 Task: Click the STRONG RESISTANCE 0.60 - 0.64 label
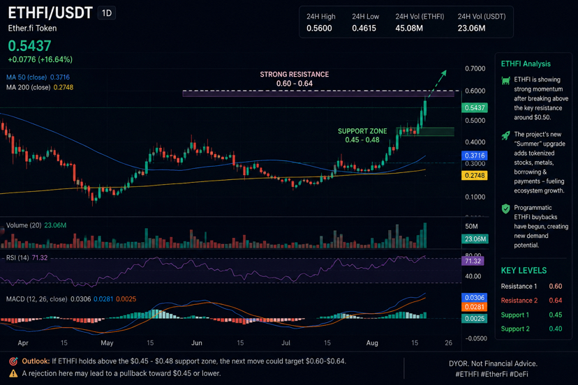pos(294,79)
